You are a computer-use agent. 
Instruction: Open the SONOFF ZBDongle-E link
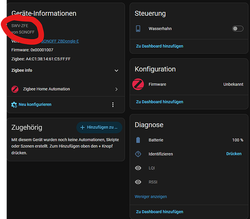pos(60,41)
